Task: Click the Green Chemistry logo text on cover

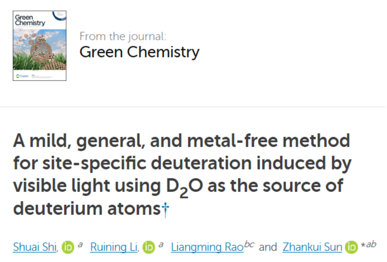Action: click(x=30, y=20)
